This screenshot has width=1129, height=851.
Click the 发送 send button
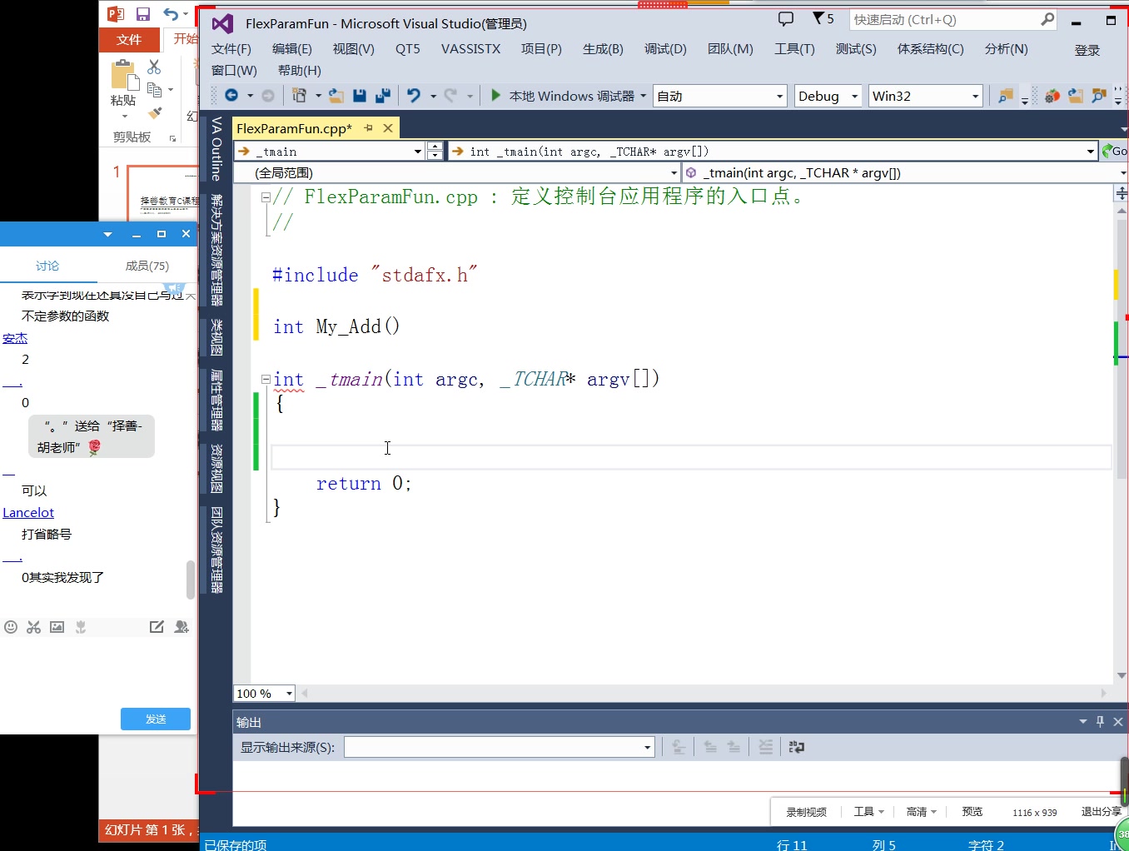pos(155,719)
